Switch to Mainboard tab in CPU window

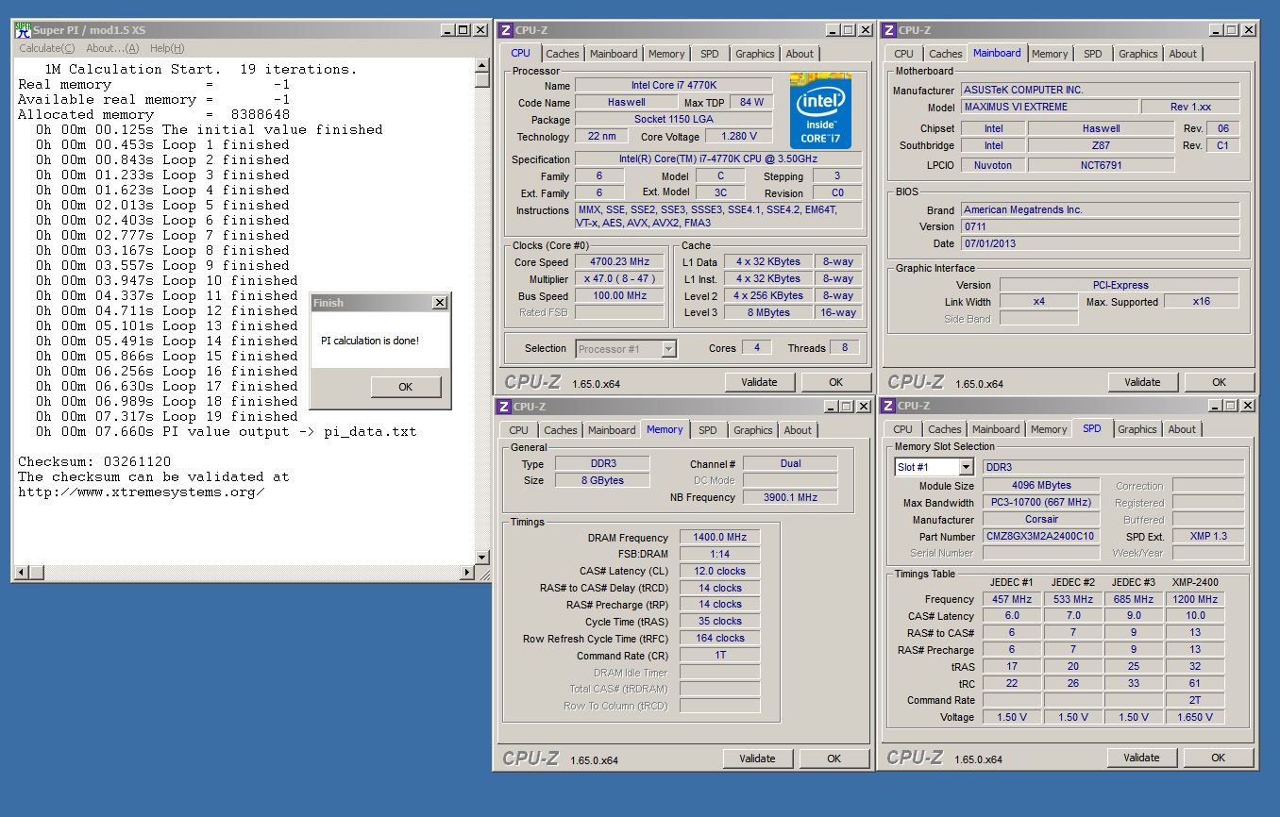coord(614,54)
